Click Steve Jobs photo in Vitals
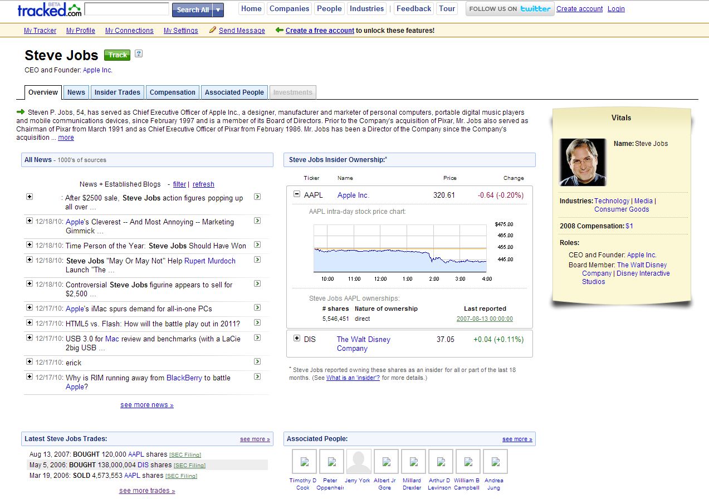This screenshot has height=499, width=709. pyautogui.click(x=583, y=162)
